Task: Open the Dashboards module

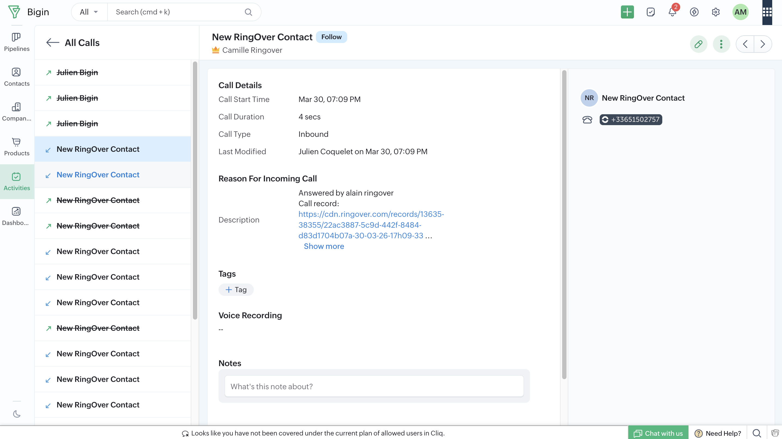Action: point(16,216)
